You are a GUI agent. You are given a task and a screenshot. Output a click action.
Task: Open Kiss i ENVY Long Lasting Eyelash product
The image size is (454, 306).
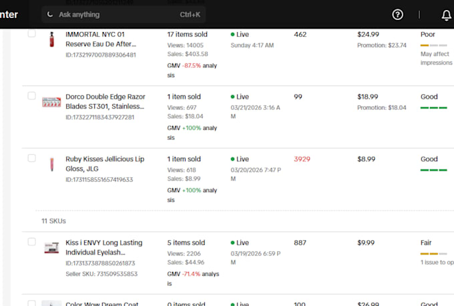coord(104,247)
